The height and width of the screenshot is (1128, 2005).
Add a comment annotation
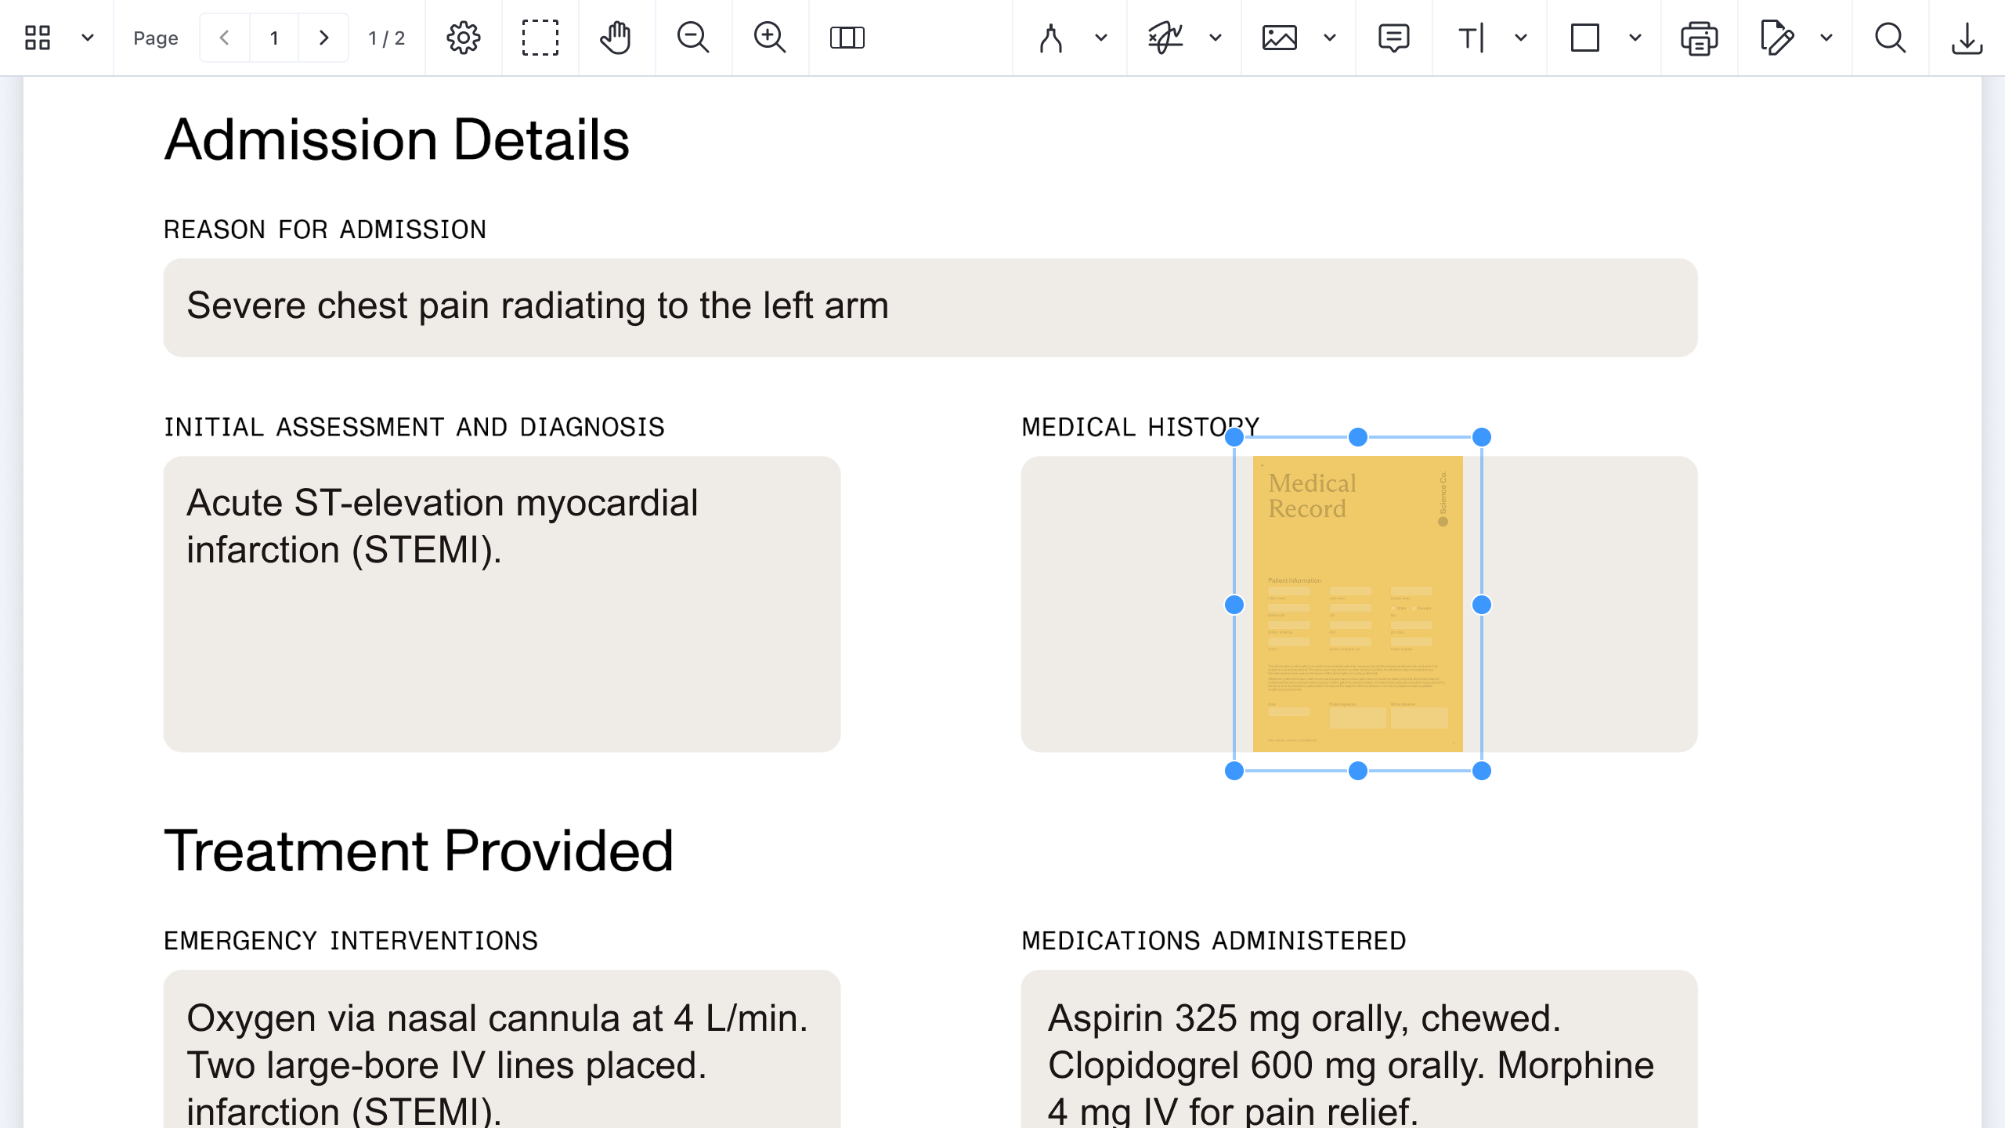[x=1393, y=37]
